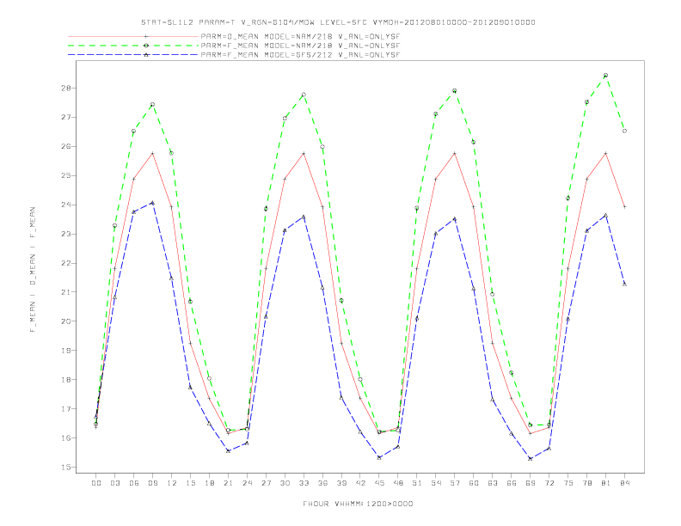681x526 pixels.
Task: Click the x-axis tick label 45
Action: point(379,483)
